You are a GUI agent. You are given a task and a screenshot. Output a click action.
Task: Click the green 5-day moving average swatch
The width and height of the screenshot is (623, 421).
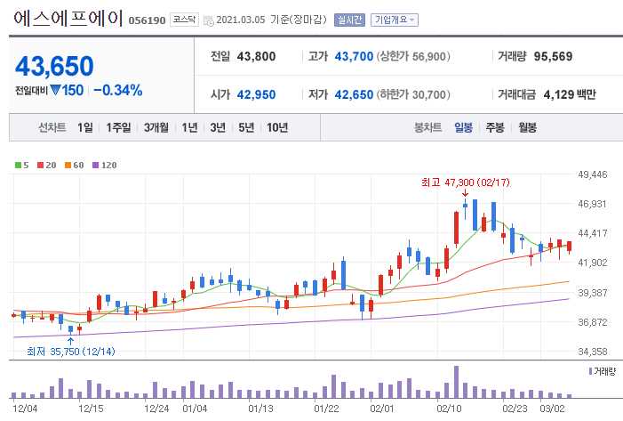tap(18, 166)
